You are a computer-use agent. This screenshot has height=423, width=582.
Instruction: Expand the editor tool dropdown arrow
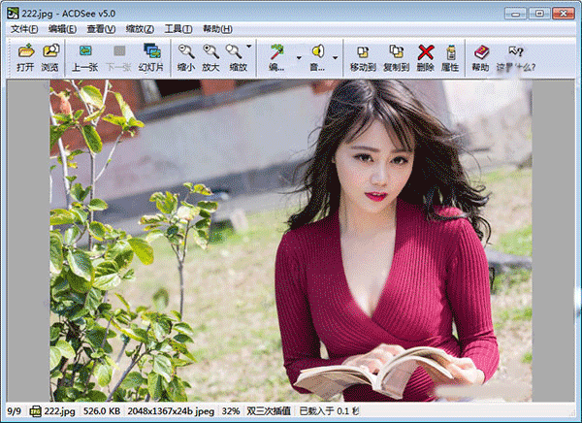click(x=299, y=58)
